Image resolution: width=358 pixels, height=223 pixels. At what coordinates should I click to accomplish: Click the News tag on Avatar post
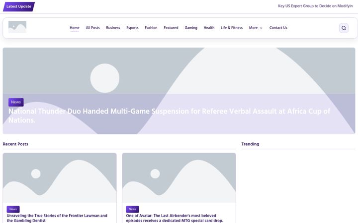132,209
